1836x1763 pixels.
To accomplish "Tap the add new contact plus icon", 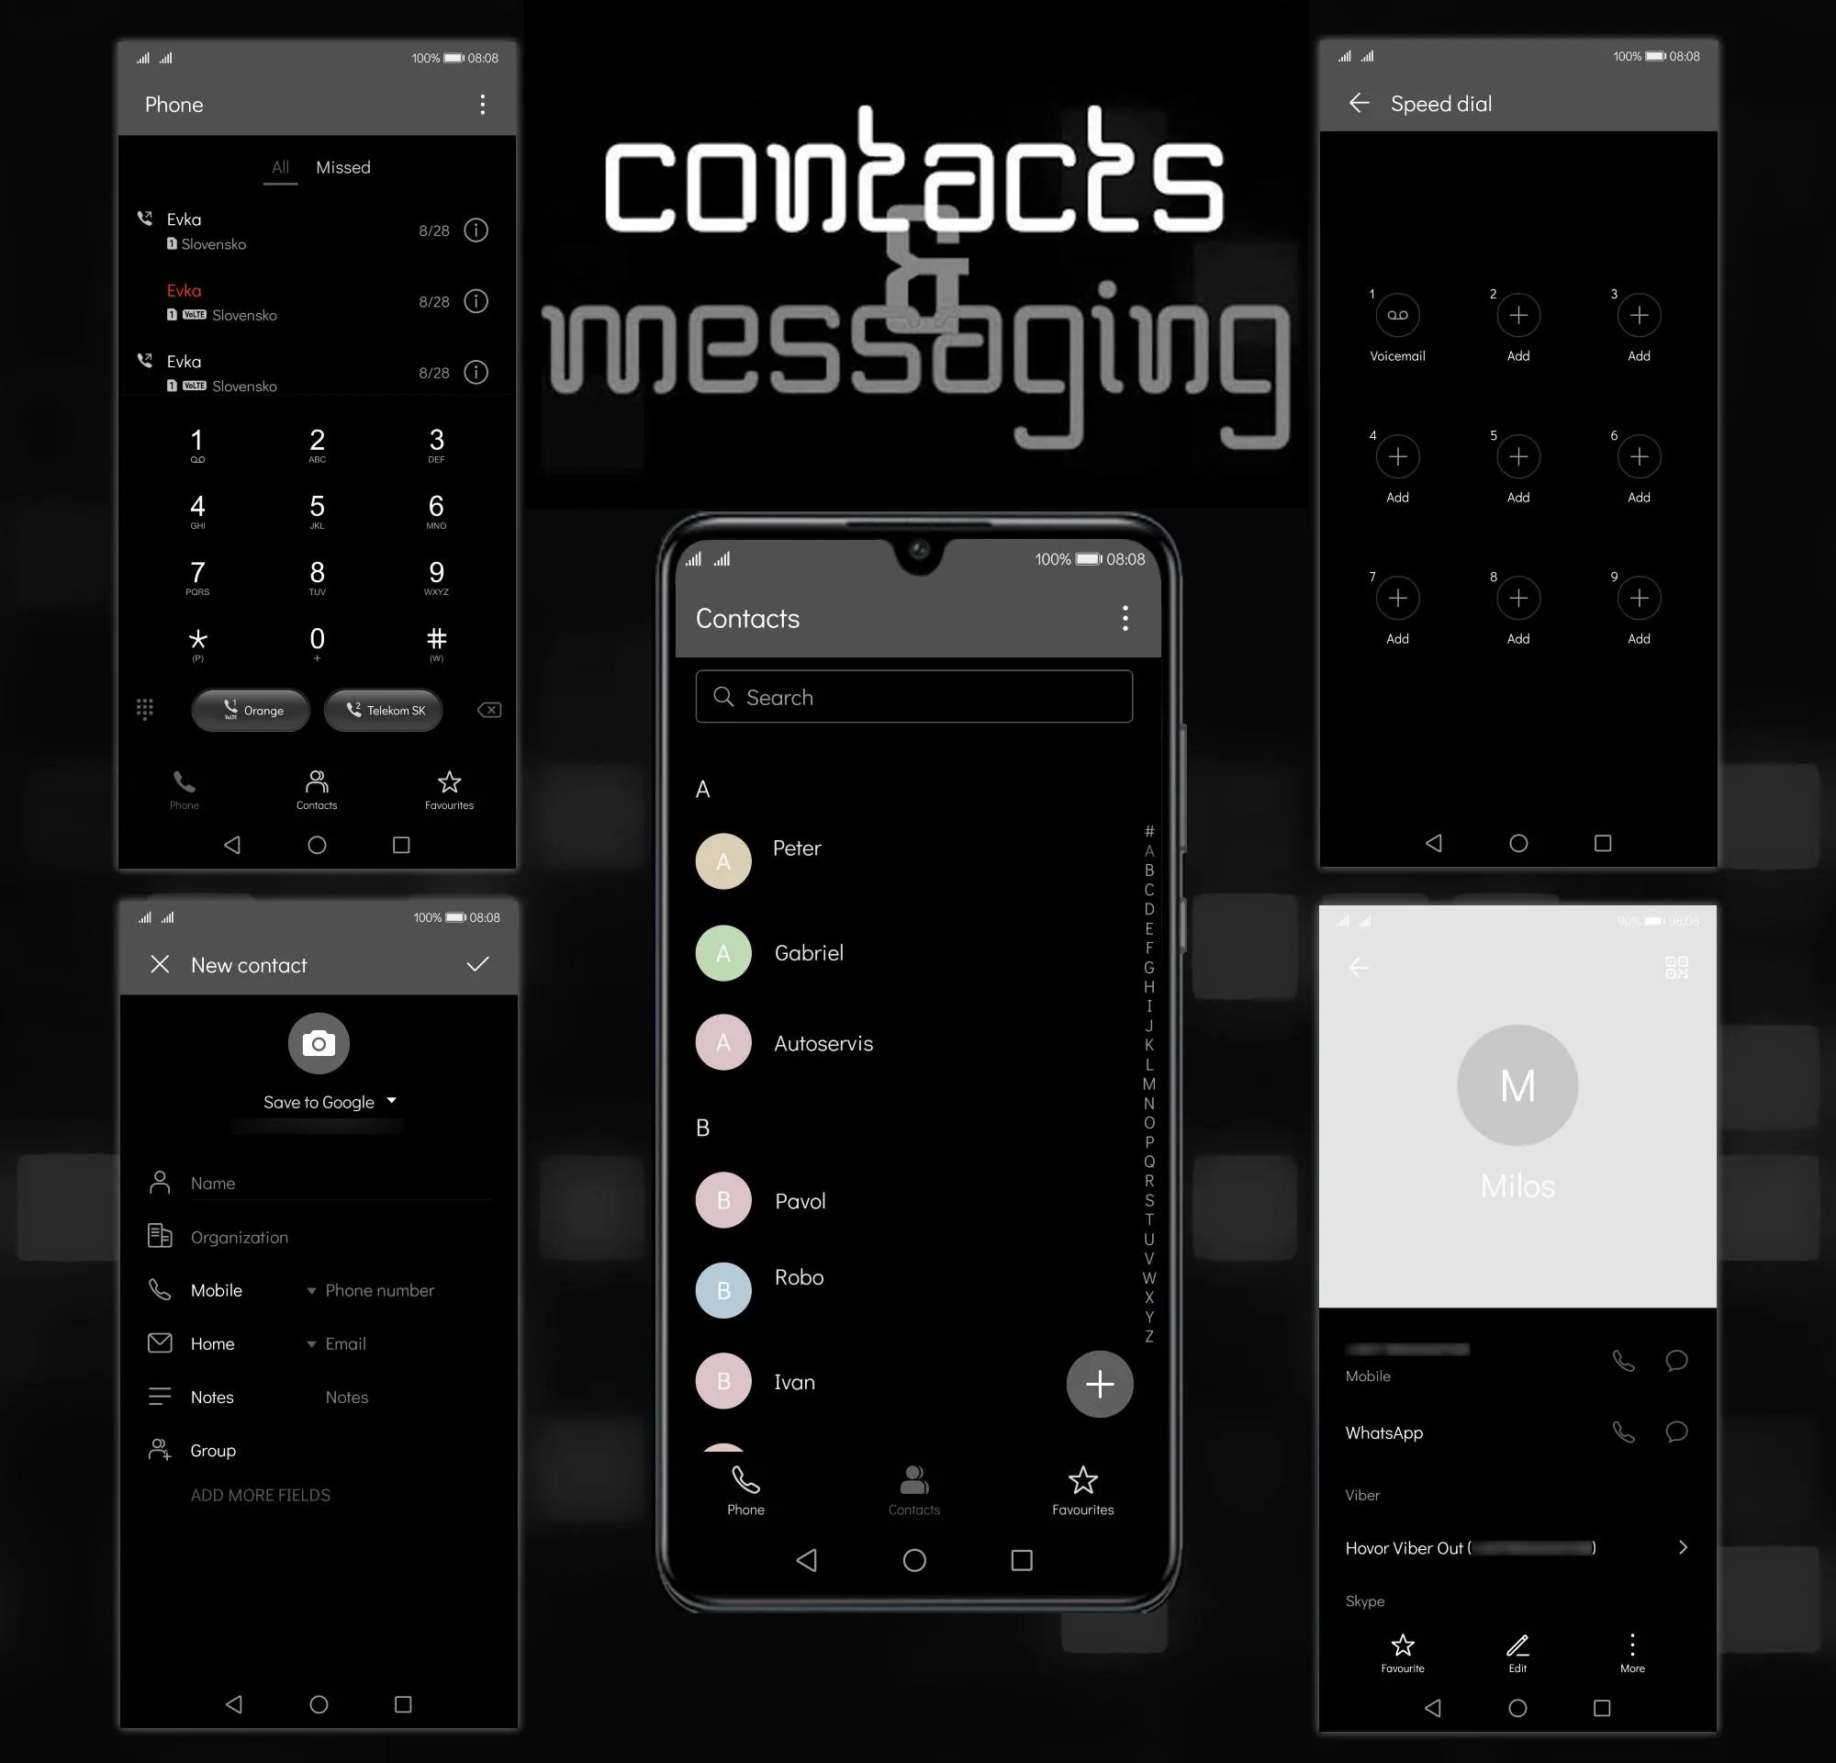I will coord(1098,1383).
